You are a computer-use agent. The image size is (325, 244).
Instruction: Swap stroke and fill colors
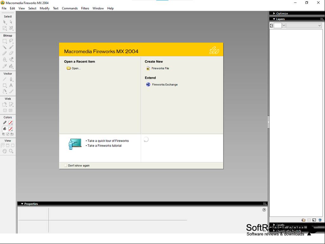(x=12, y=134)
